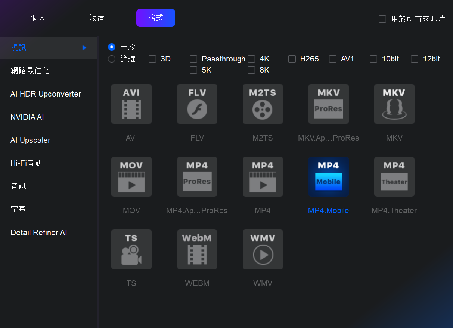This screenshot has width=453, height=328.
Task: Select the WMV format icon
Action: [x=263, y=249]
